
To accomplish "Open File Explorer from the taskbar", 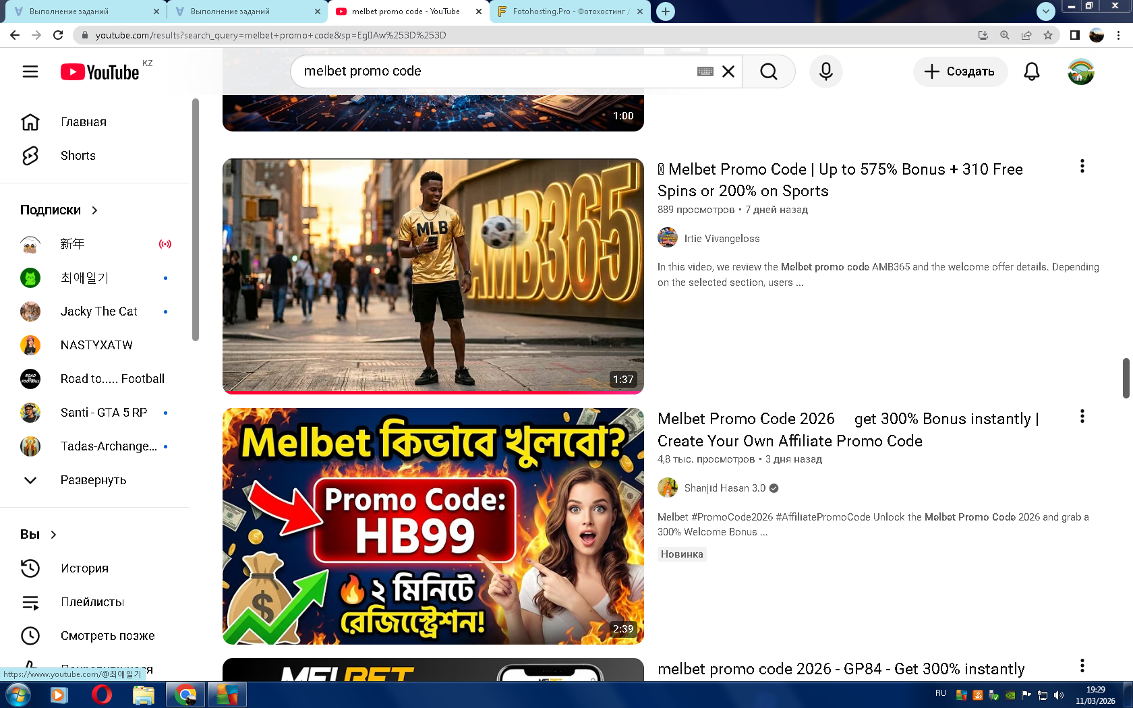I will tap(144, 695).
